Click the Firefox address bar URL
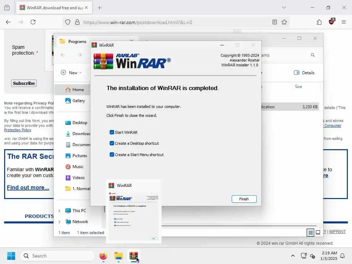 tap(137, 22)
